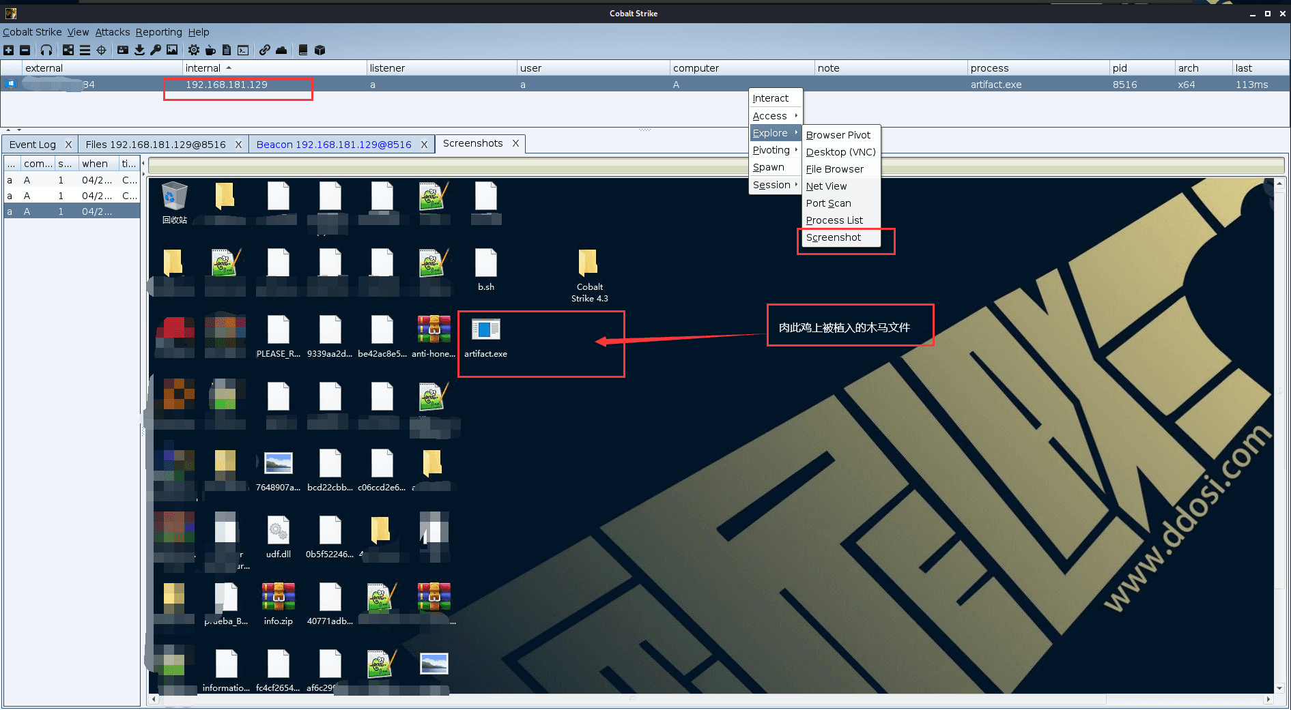Open the Credentials card icon

123,50
